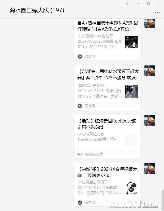Click sender avatar beside the ReefDose post
The width and height of the screenshot is (164, 211).
coord(150,120)
